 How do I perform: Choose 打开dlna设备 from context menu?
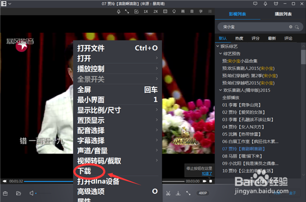[117, 181]
